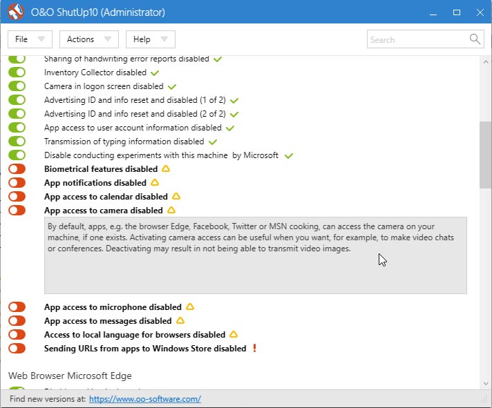The image size is (492, 408).
Task: Open the Help menu
Action: (151, 39)
